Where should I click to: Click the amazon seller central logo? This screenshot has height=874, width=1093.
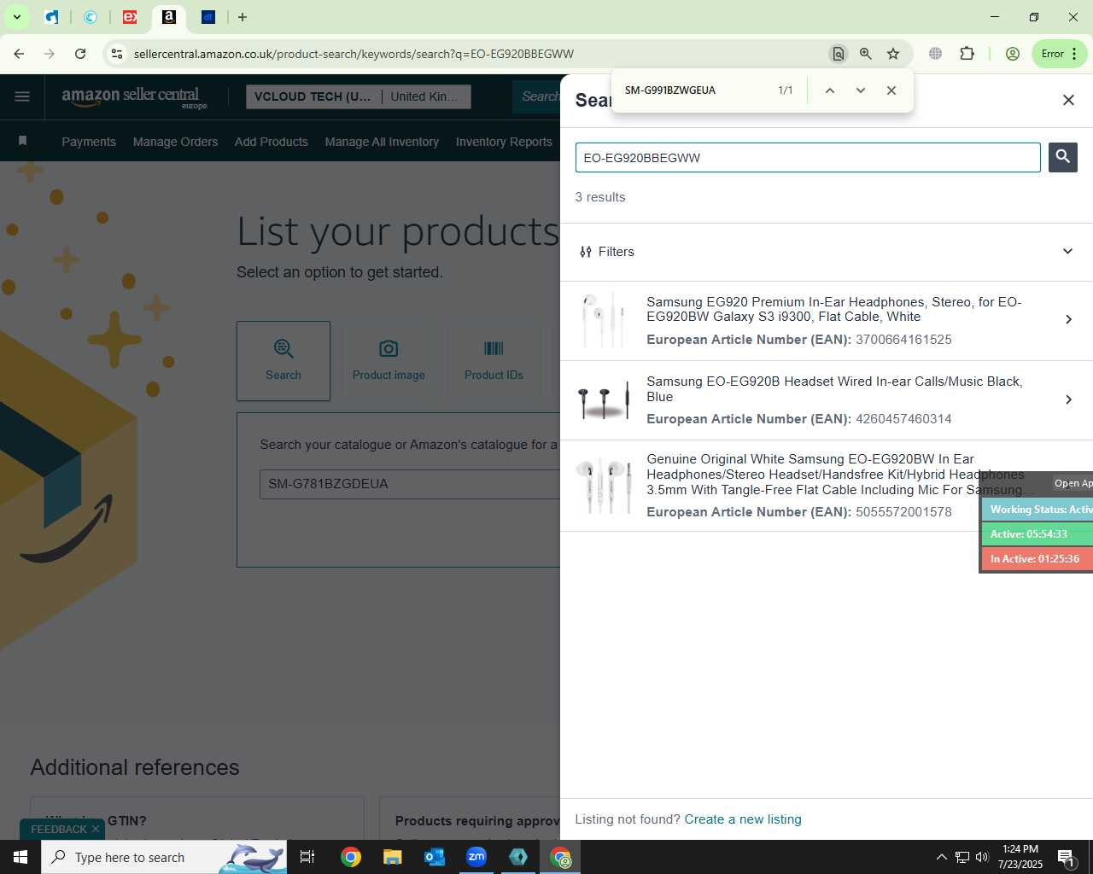134,97
